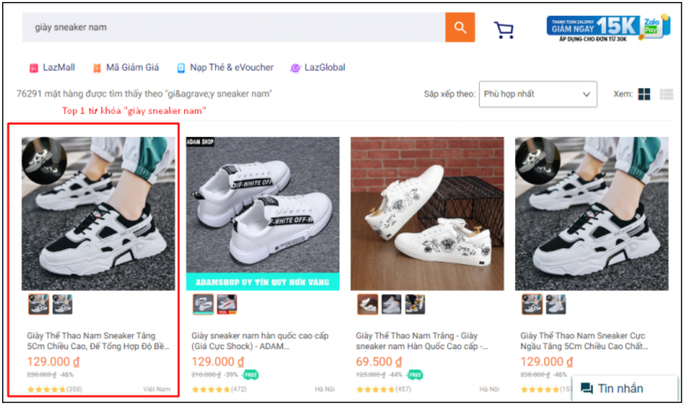Select third color variant of white floral sneaker

[415, 304]
